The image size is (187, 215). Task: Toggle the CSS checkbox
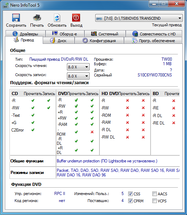click(130, 194)
